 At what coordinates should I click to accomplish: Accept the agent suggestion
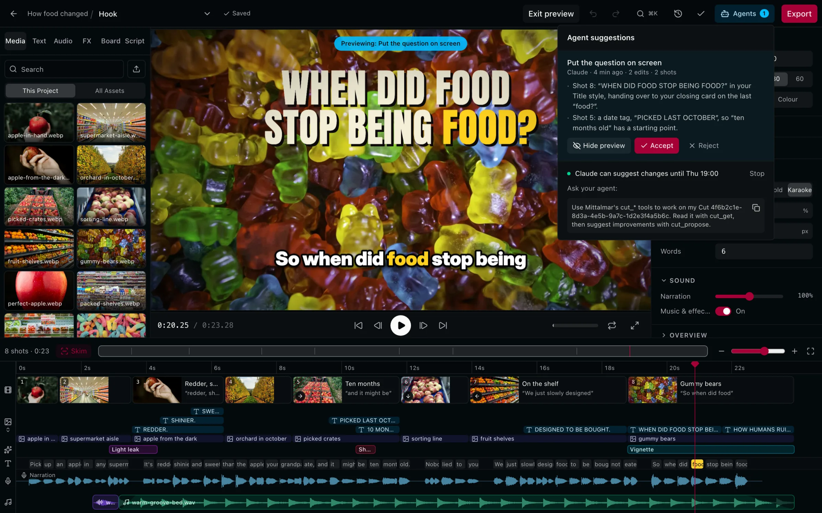coord(657,146)
